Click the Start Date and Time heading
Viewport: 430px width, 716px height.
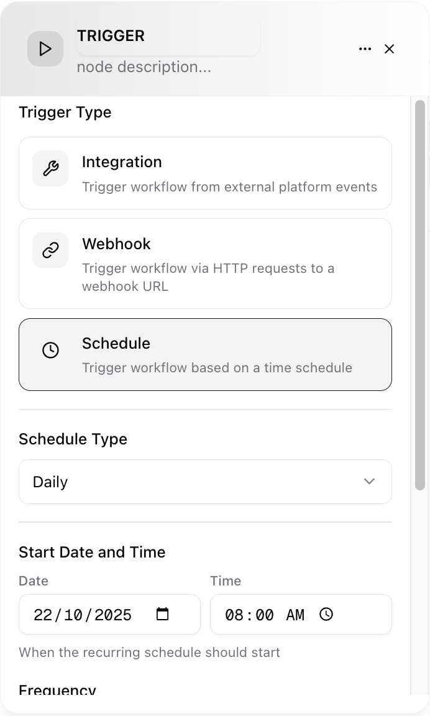(x=92, y=552)
